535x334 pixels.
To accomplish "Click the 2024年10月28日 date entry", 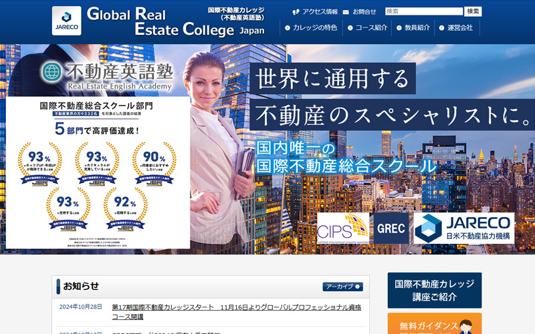I will point(80,307).
